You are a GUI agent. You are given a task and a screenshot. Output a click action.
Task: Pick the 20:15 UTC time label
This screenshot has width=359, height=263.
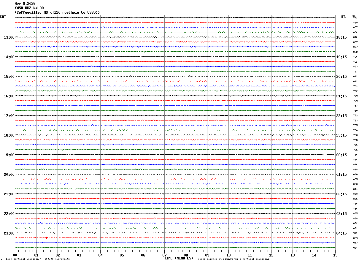(341, 77)
